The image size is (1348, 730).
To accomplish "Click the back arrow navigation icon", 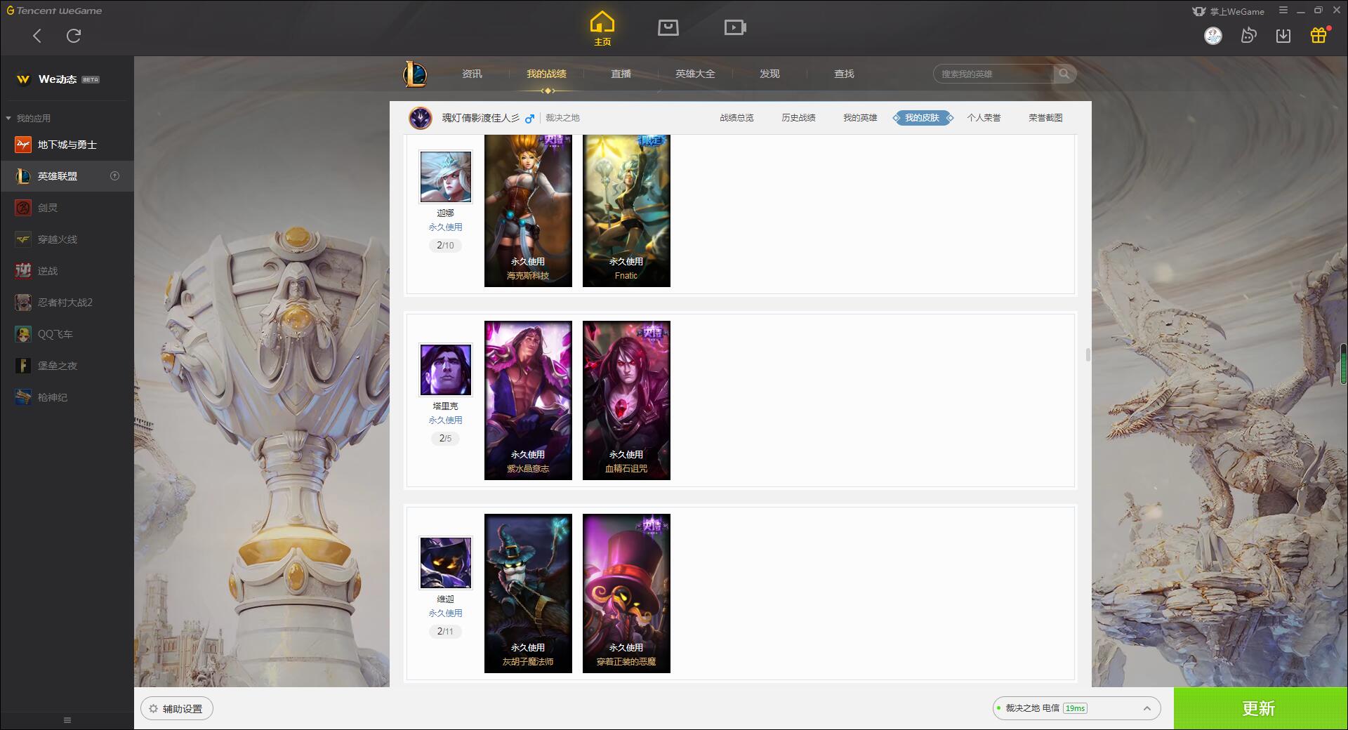I will coord(37,36).
